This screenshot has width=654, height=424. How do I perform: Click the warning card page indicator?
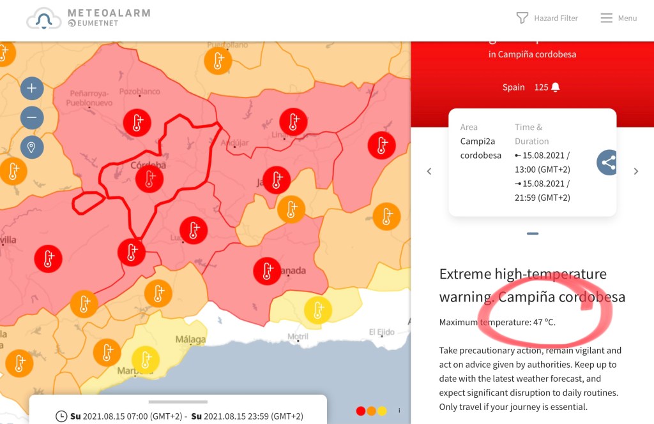click(533, 233)
